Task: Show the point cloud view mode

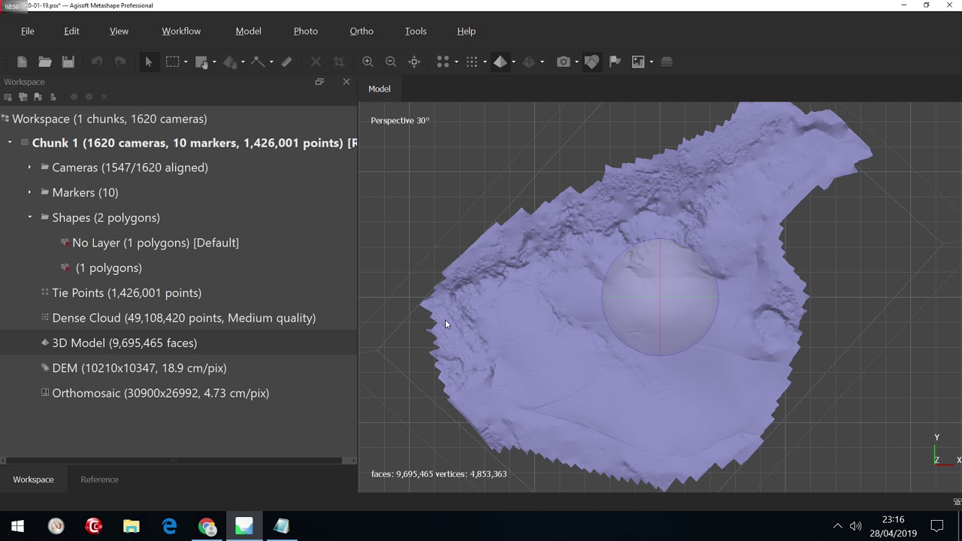Action: pos(443,62)
